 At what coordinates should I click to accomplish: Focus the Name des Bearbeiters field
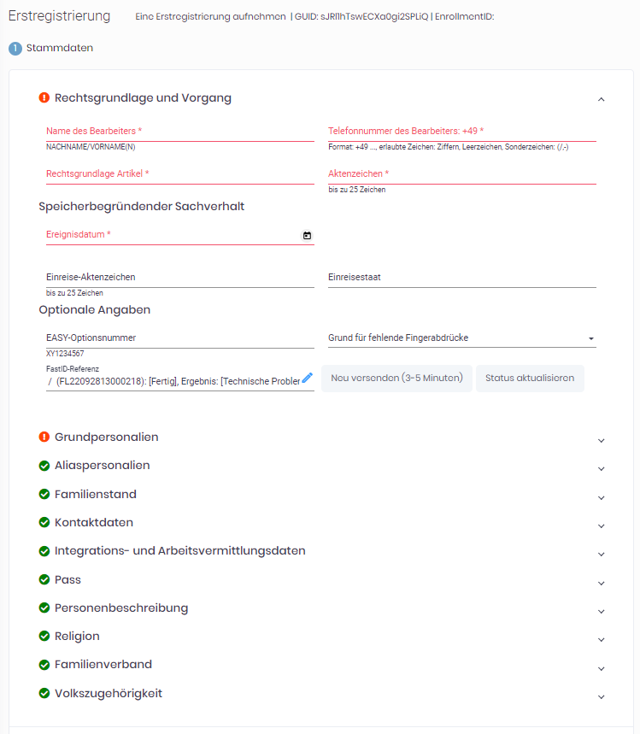click(x=179, y=132)
